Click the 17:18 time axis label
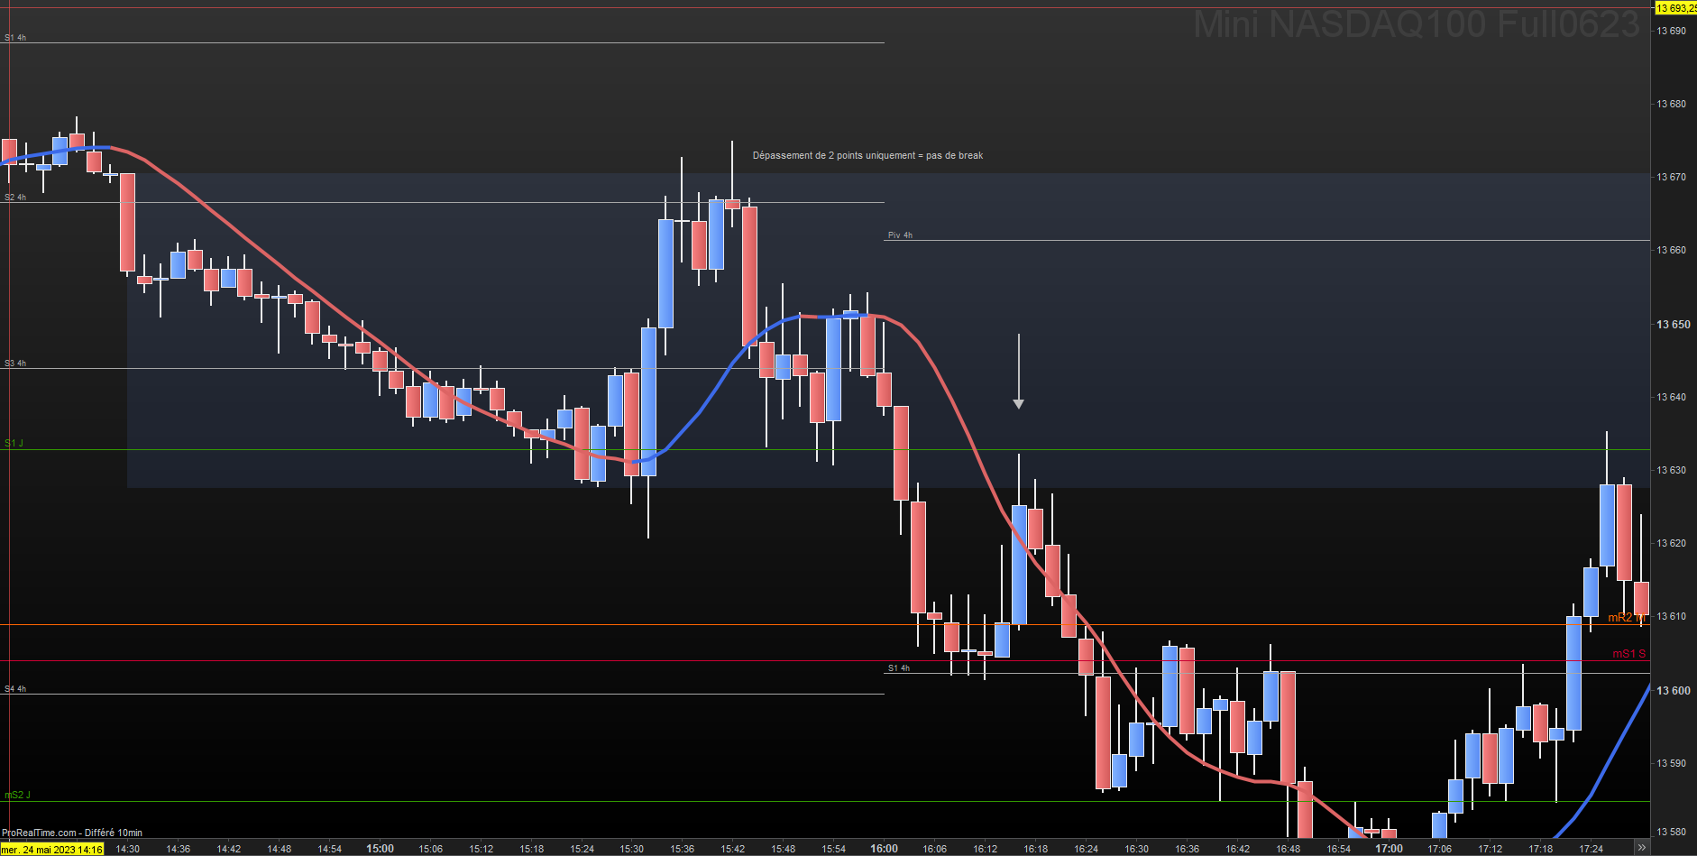This screenshot has width=1697, height=856. pos(1541,849)
